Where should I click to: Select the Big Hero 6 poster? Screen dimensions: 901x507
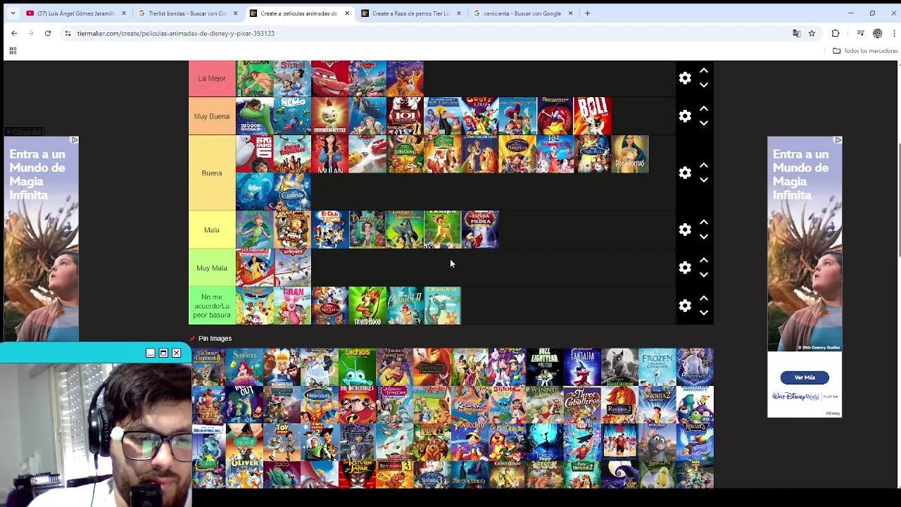pyautogui.click(x=255, y=154)
